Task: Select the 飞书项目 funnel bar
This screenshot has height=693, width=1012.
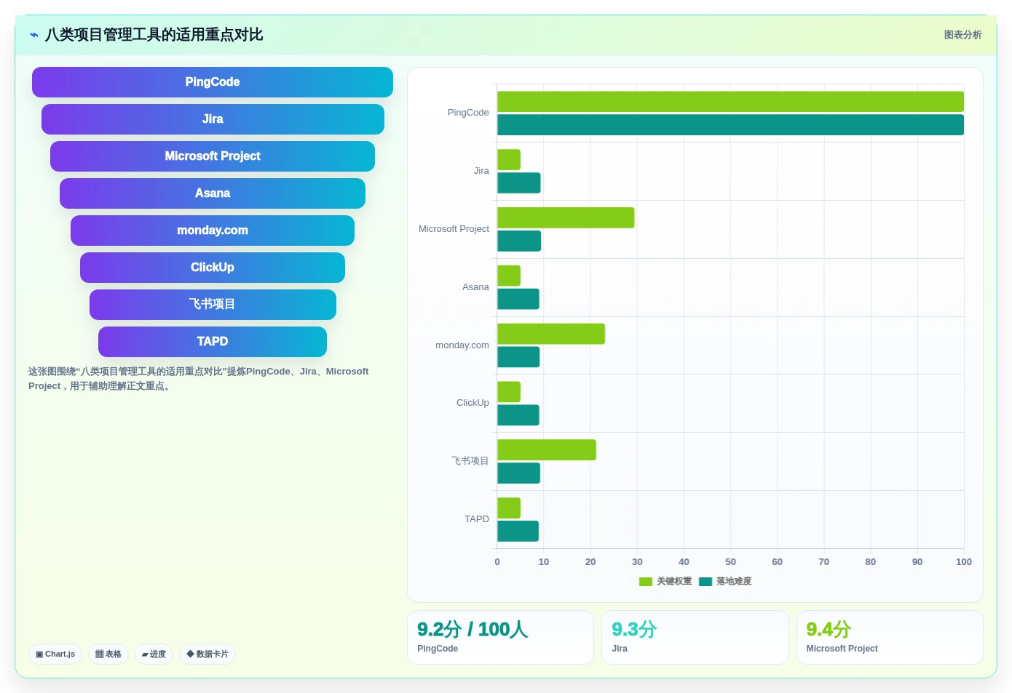Action: coord(213,305)
